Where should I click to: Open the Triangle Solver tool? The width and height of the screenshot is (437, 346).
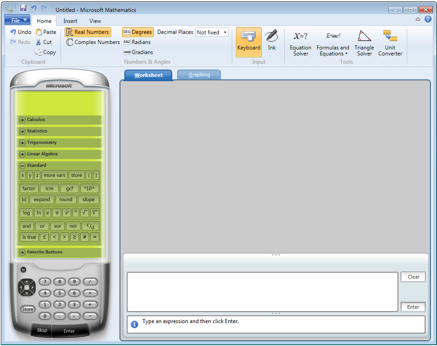364,44
